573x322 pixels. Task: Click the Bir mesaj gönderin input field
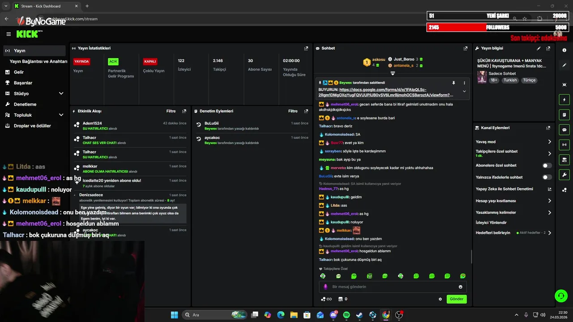(x=393, y=287)
